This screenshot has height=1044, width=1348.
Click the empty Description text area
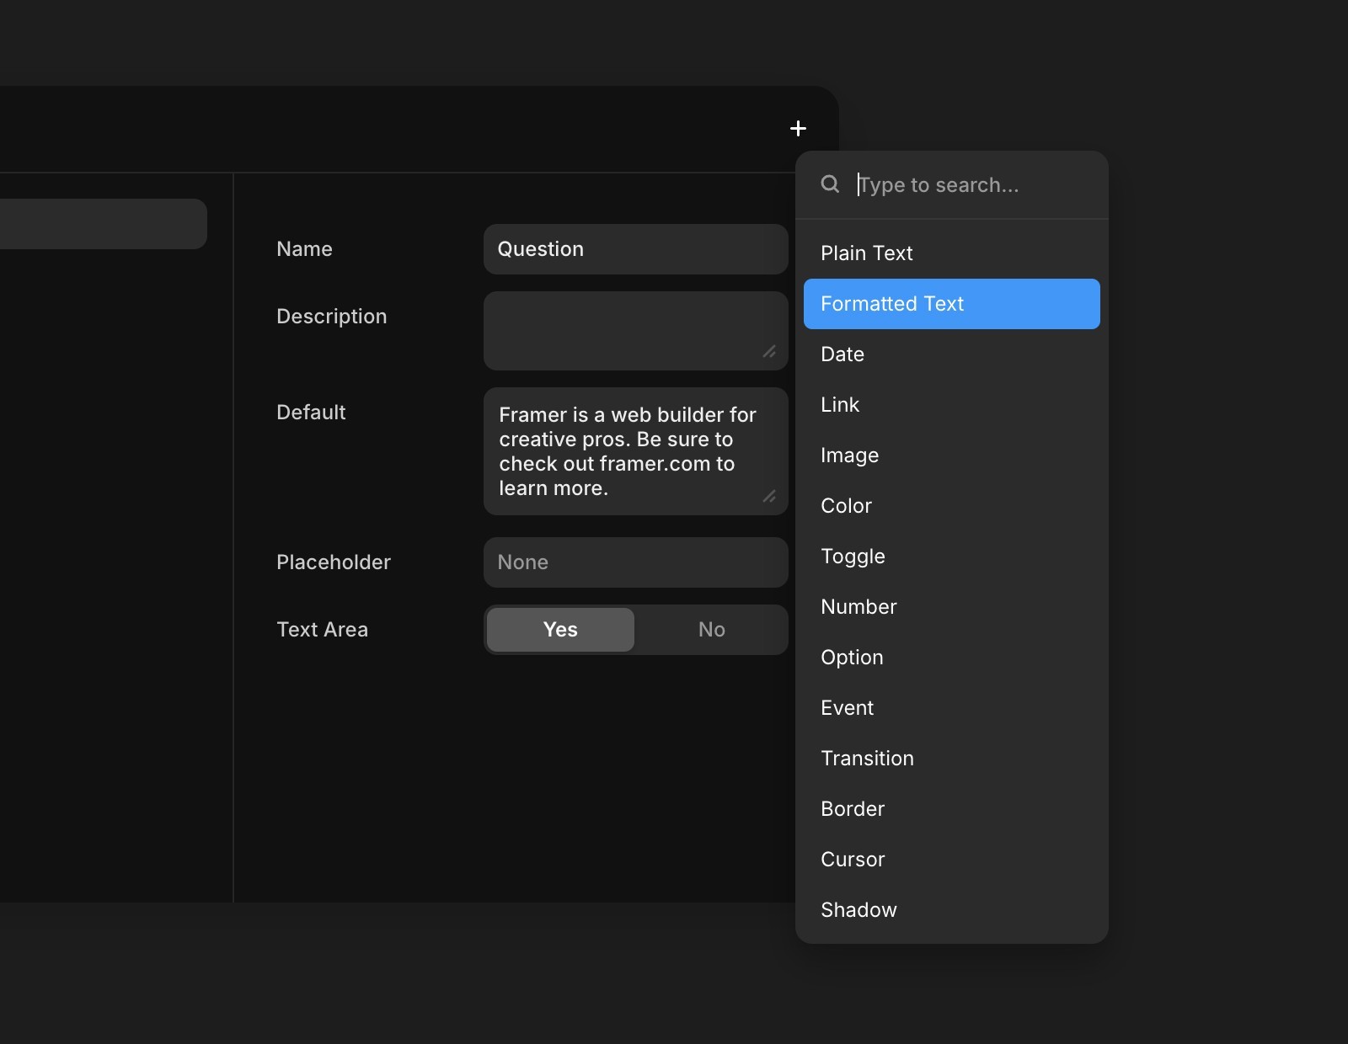(x=636, y=331)
